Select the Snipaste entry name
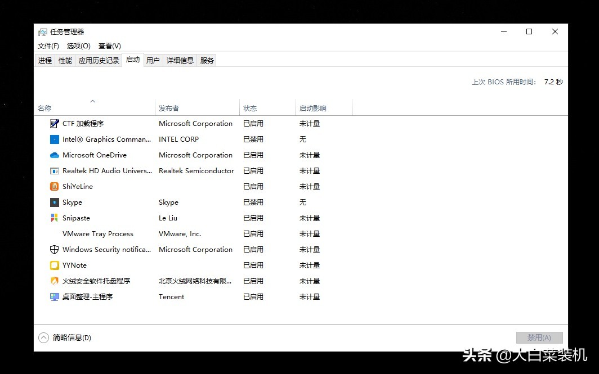Image resolution: width=599 pixels, height=374 pixels. [76, 218]
